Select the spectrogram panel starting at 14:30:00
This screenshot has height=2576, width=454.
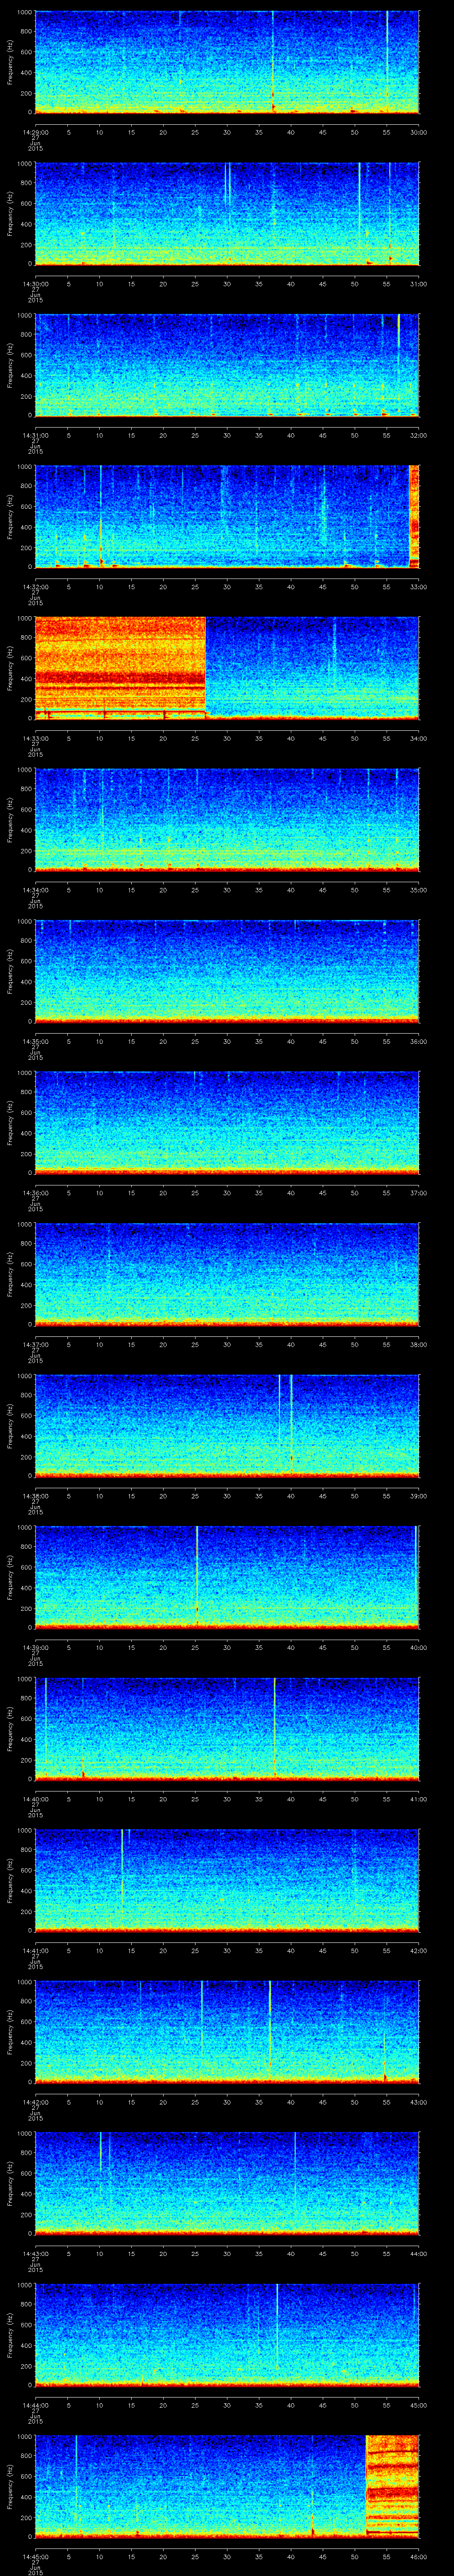click(x=227, y=214)
